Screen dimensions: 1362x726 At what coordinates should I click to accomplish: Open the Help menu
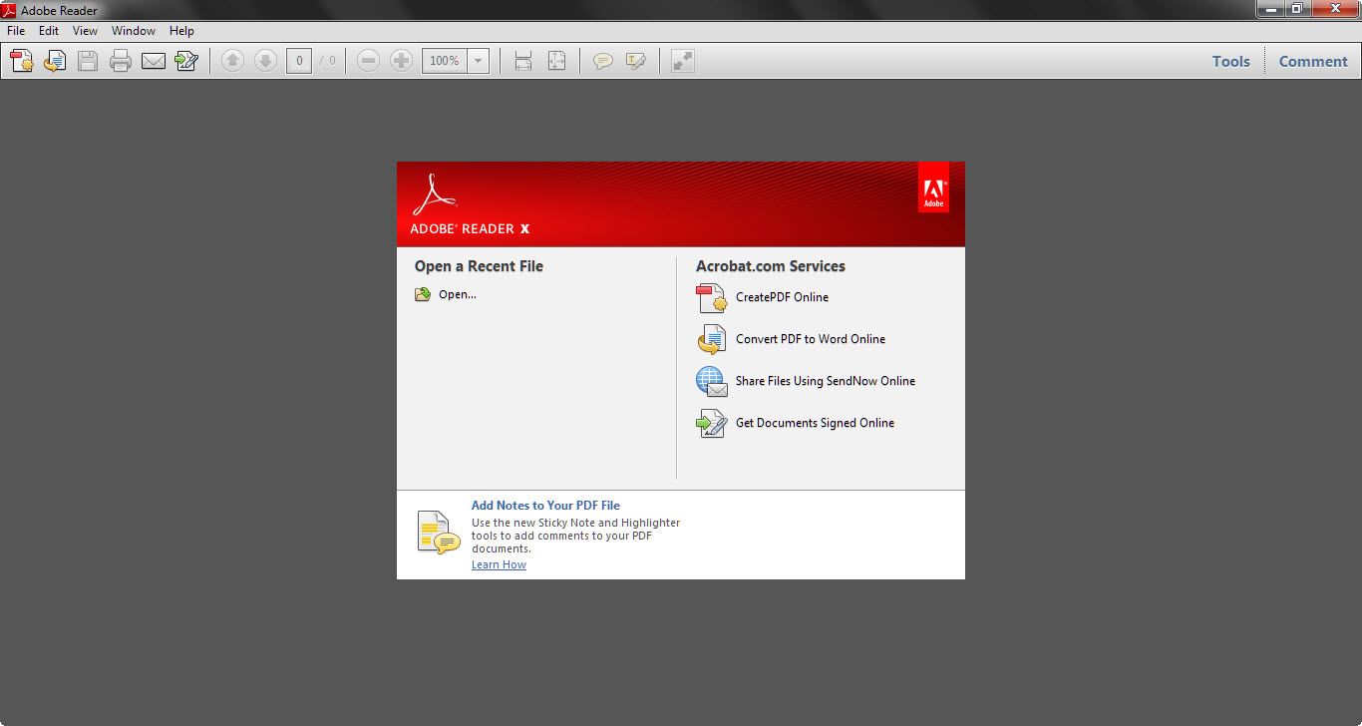click(x=181, y=31)
